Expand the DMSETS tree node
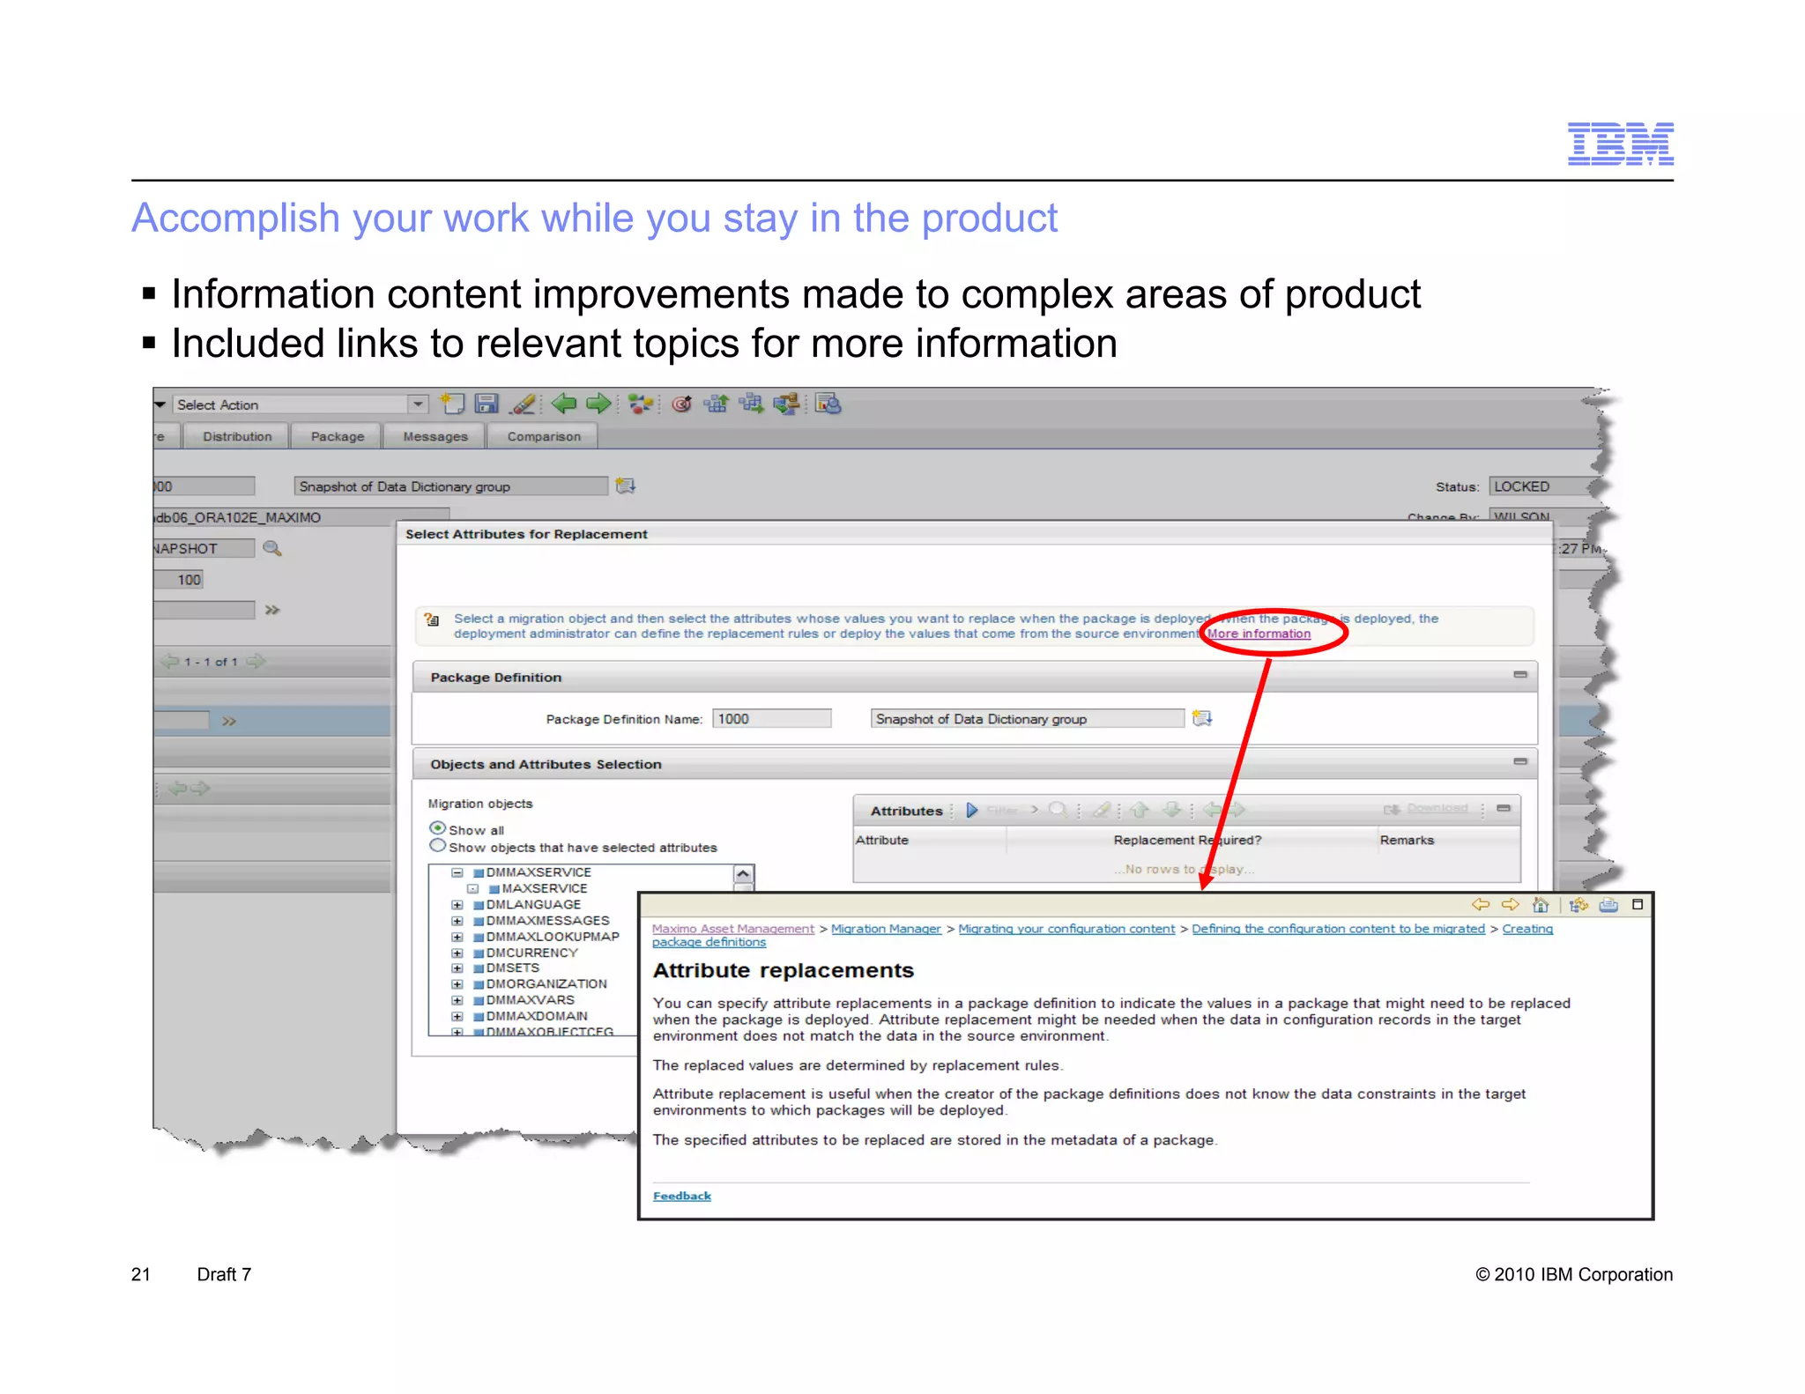The height and width of the screenshot is (1394, 1805). pyautogui.click(x=457, y=968)
